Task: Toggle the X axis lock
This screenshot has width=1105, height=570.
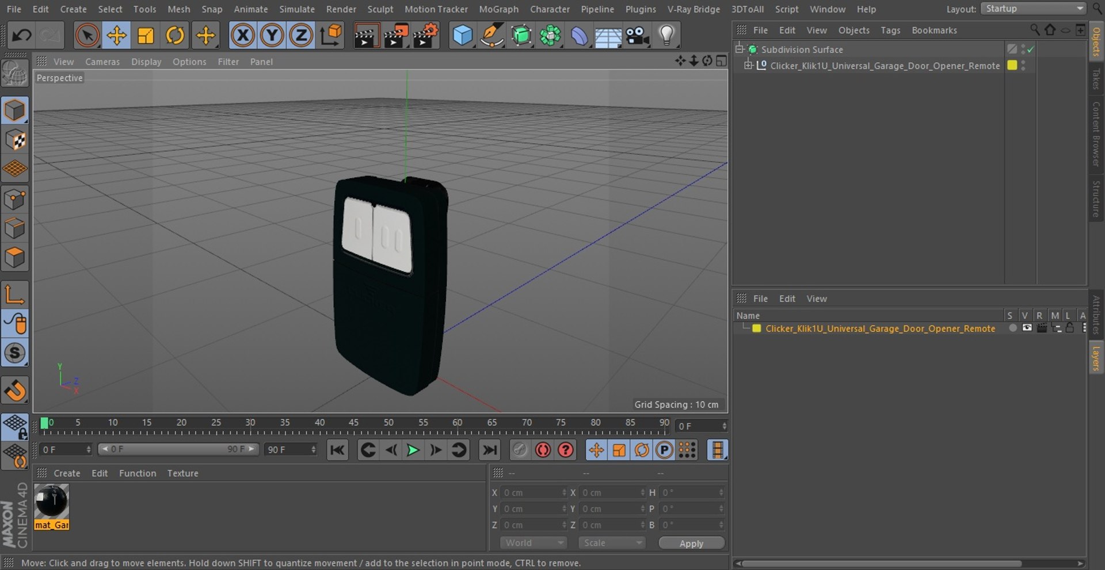Action: point(243,36)
